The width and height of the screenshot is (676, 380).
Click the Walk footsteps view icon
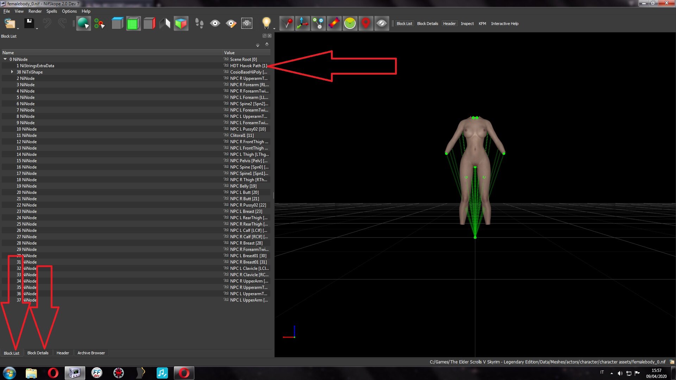pyautogui.click(x=199, y=24)
